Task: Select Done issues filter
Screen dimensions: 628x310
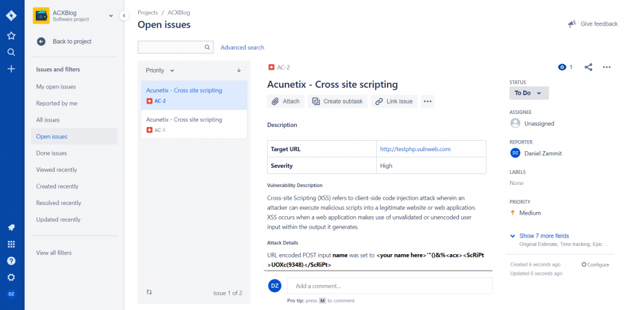Action: 75,153
